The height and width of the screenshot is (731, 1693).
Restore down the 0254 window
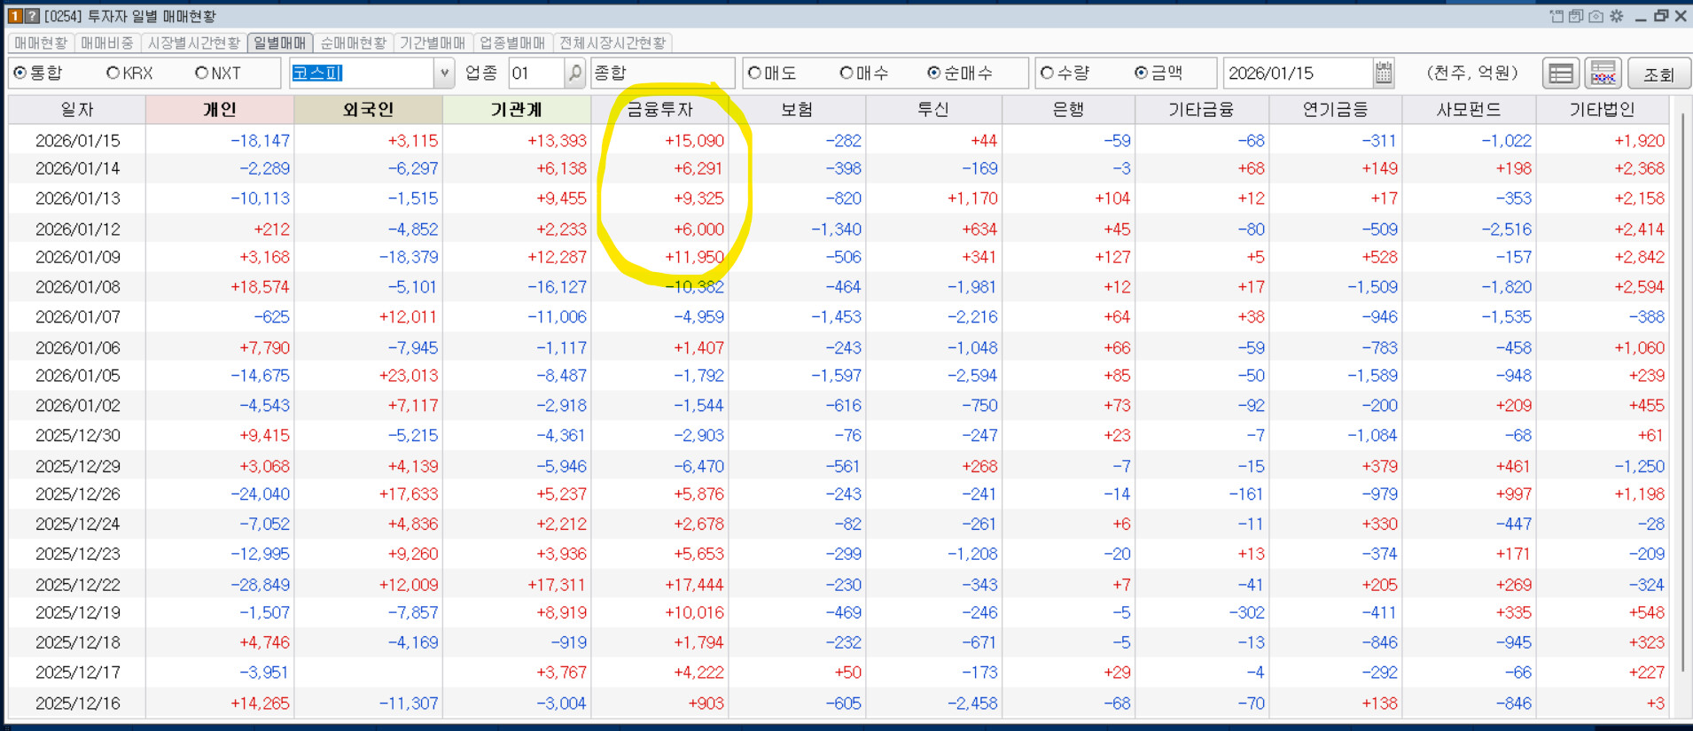pos(1661,16)
